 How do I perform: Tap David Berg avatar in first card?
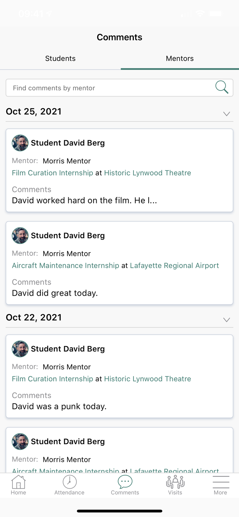[20, 143]
